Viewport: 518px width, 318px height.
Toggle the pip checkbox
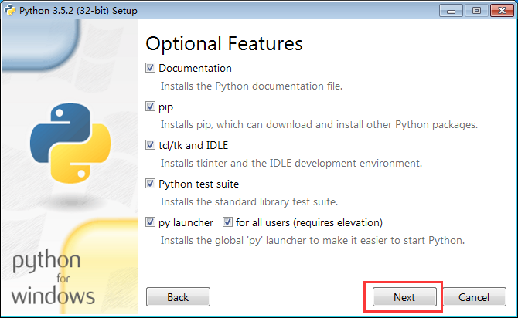[x=150, y=107]
